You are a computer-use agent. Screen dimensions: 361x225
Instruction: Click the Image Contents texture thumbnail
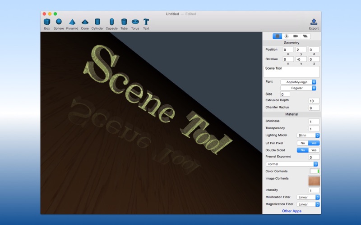[314, 181]
